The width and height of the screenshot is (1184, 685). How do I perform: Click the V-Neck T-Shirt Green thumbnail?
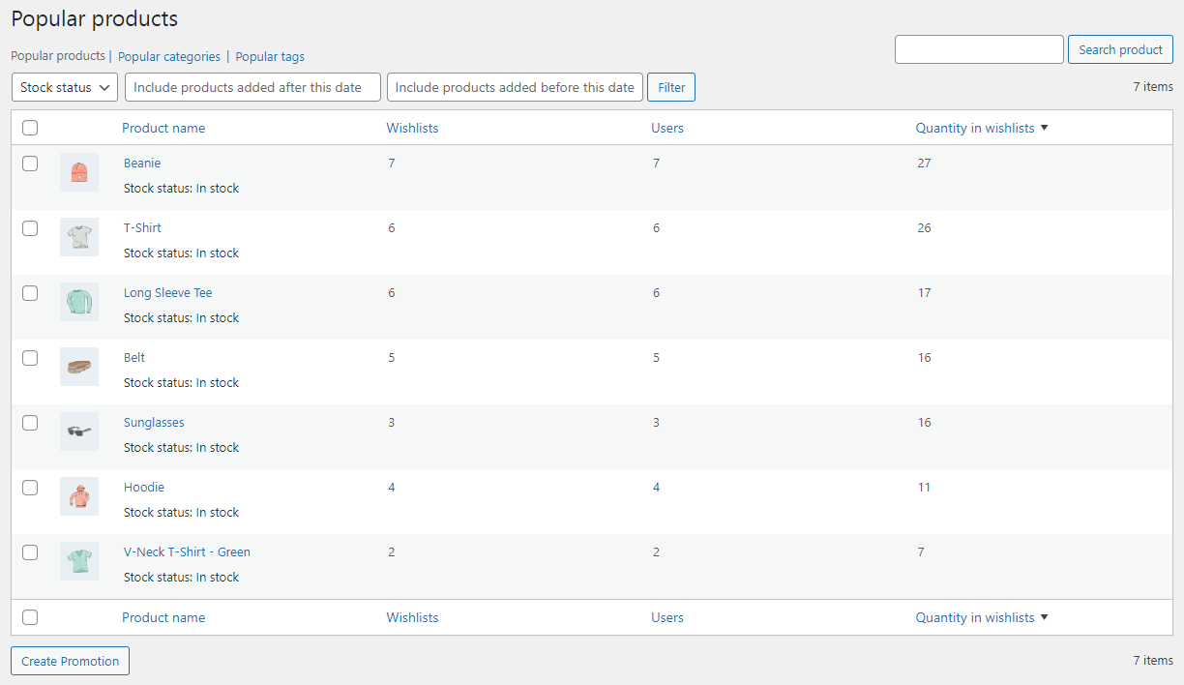(x=79, y=561)
